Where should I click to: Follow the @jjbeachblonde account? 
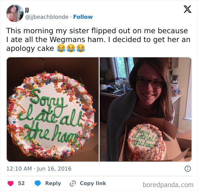[83, 17]
